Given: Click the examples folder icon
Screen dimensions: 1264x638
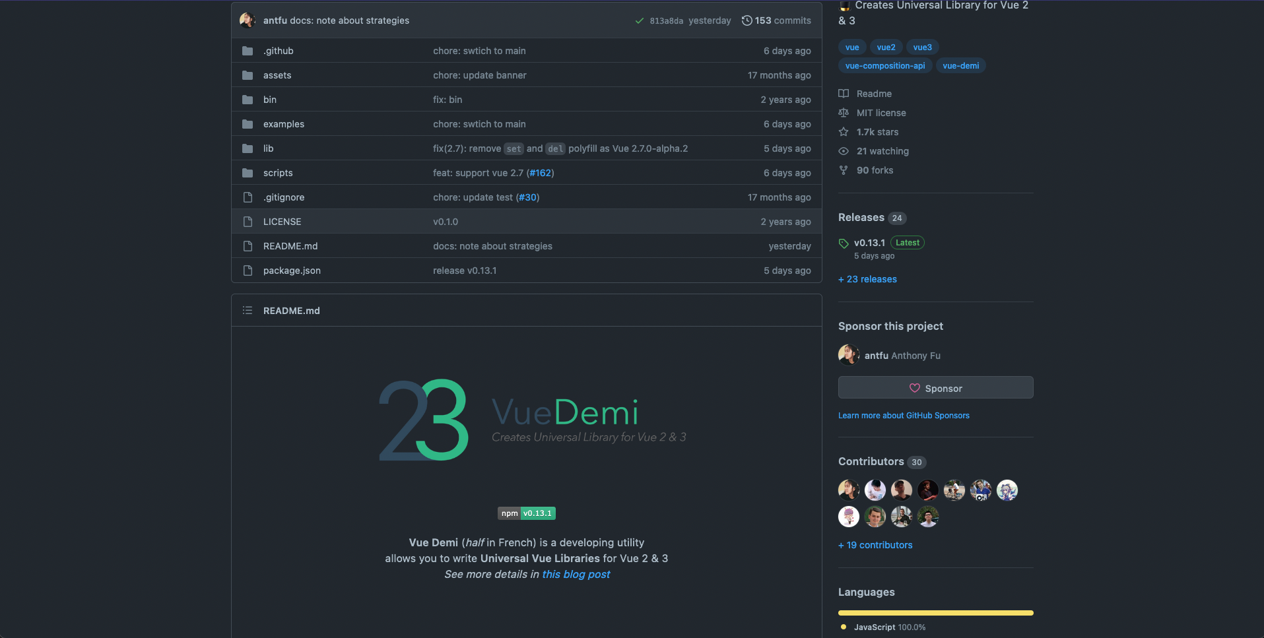Looking at the screenshot, I should point(248,124).
